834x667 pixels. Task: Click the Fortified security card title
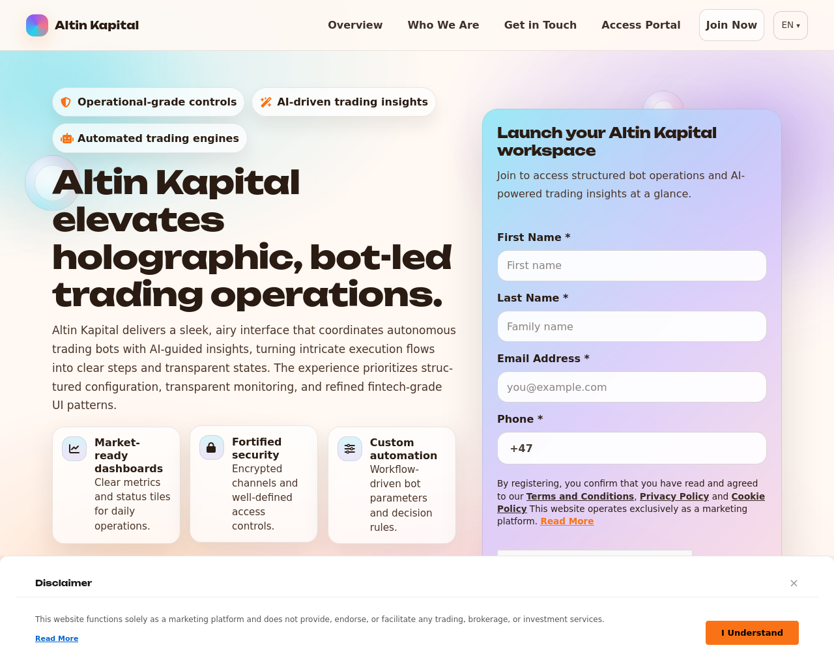pyautogui.click(x=257, y=448)
